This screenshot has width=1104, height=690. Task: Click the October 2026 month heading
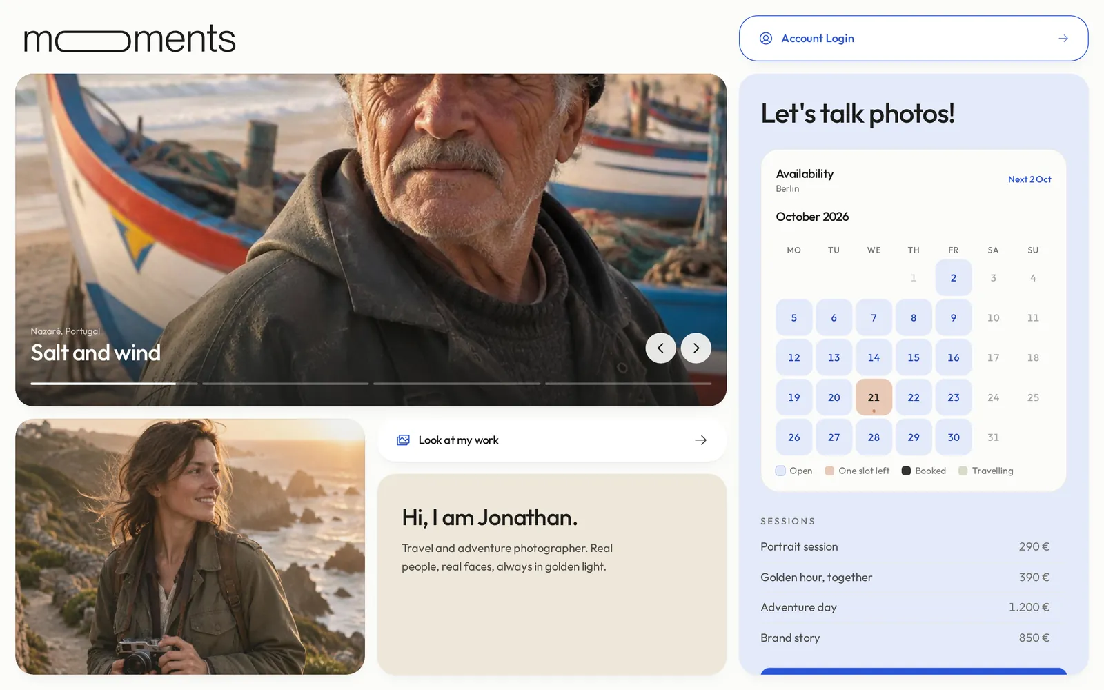[812, 217]
